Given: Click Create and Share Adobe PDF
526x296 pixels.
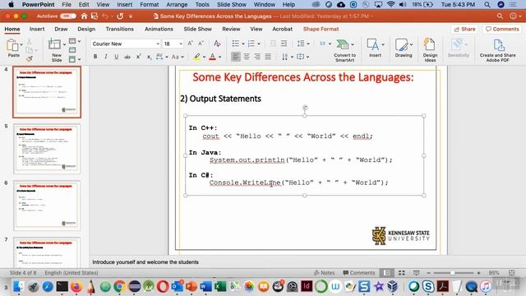Looking at the screenshot, I should click(x=498, y=50).
